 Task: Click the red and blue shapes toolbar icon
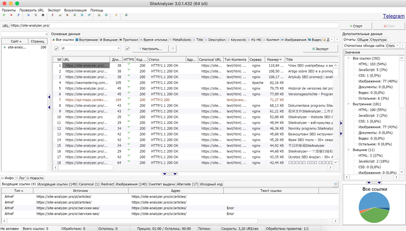coord(53,15)
